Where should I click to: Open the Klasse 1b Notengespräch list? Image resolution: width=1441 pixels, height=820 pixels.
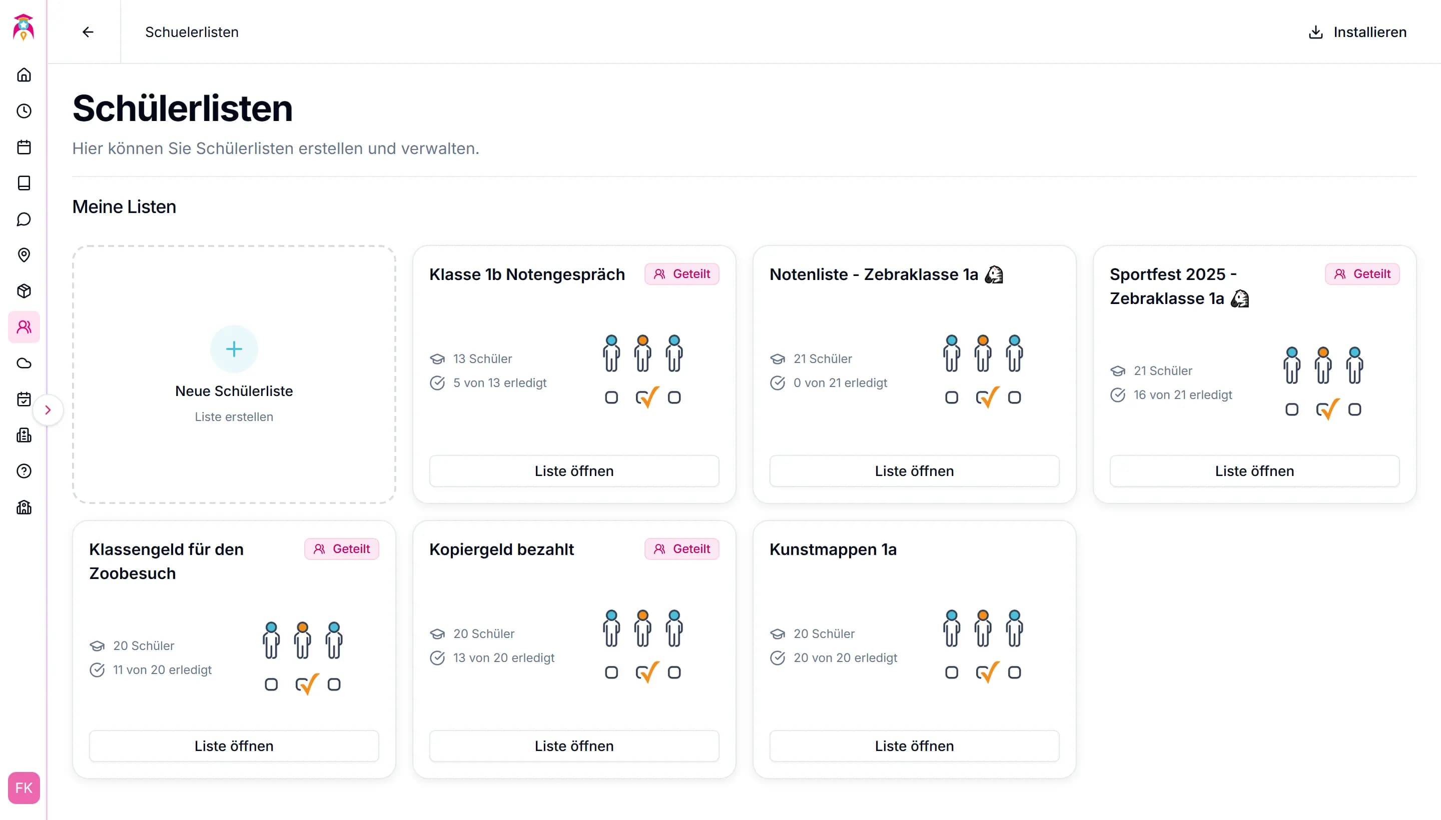(x=574, y=471)
